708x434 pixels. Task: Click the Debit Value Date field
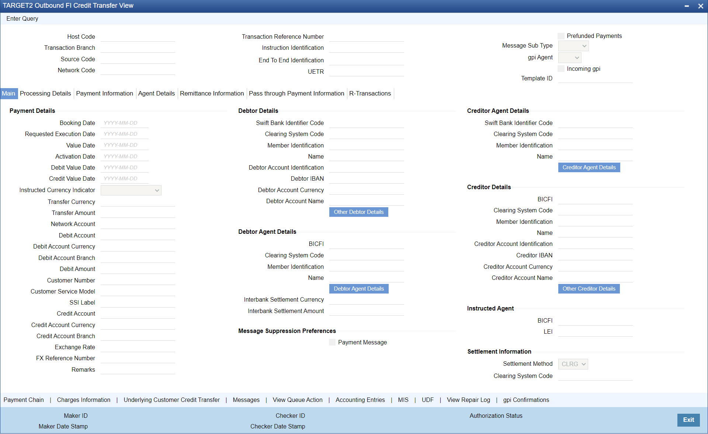[x=125, y=168]
